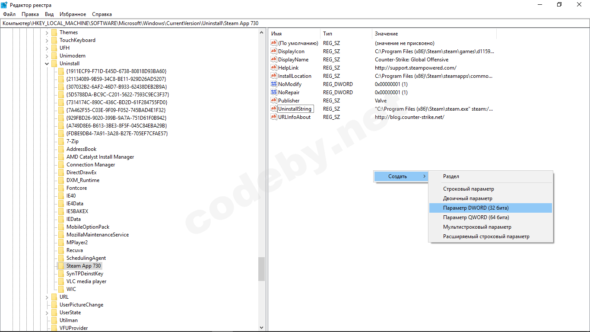590x332 pixels.
Task: Open the Создать submenu arrow
Action: point(424,176)
